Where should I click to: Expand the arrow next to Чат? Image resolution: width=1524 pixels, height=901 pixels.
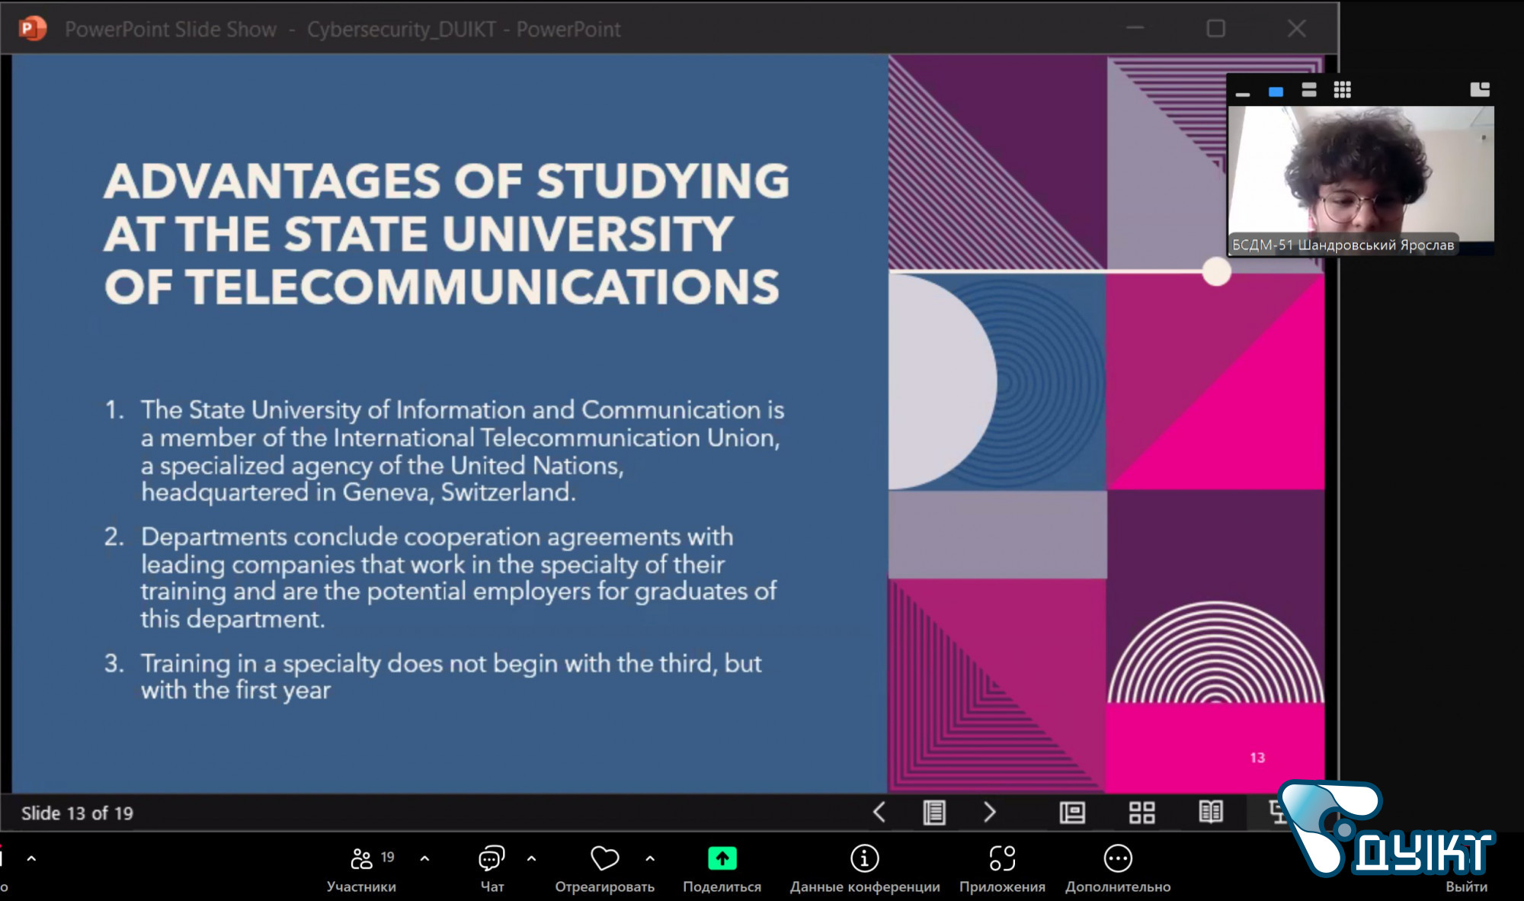[x=531, y=859]
